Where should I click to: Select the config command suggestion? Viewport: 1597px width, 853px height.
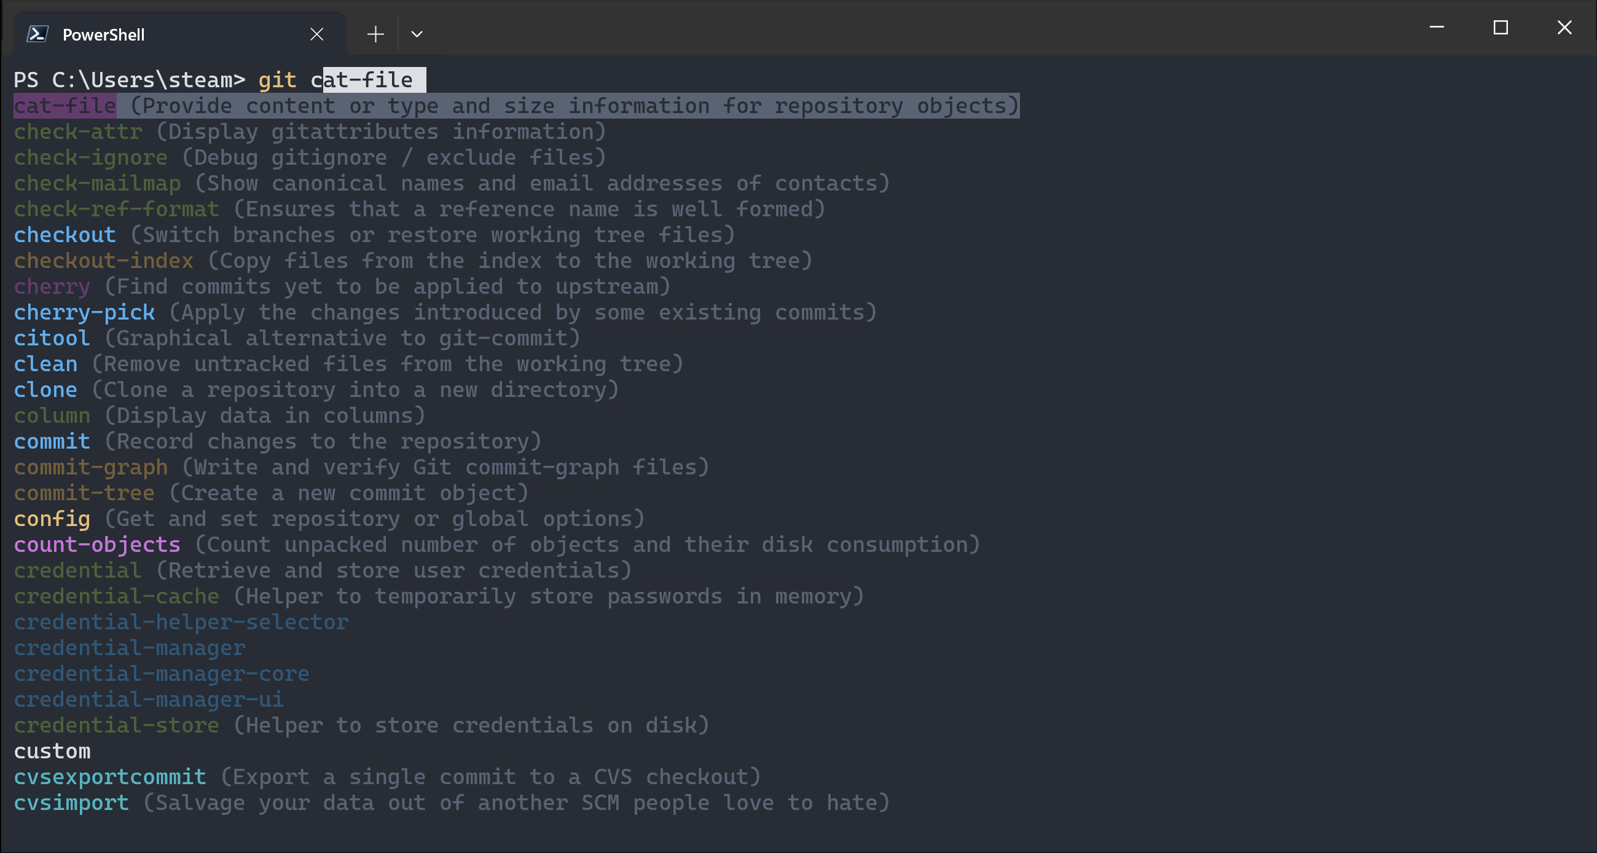52,519
